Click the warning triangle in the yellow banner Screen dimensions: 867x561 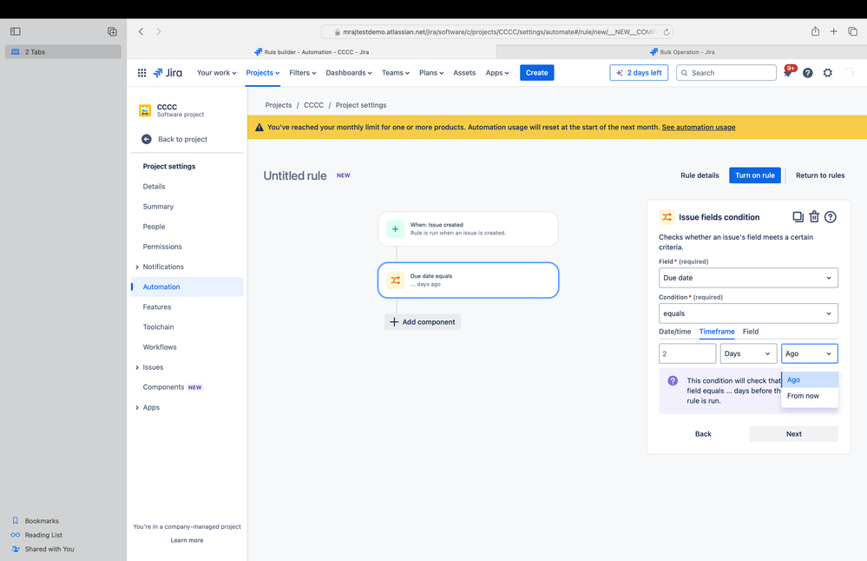[259, 128]
